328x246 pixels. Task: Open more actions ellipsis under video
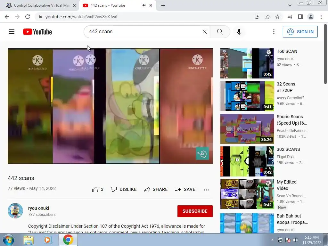pyautogui.click(x=206, y=190)
